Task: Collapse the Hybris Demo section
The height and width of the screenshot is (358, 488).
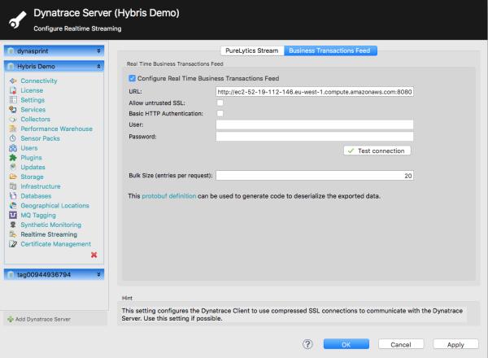Action: pyautogui.click(x=98, y=66)
